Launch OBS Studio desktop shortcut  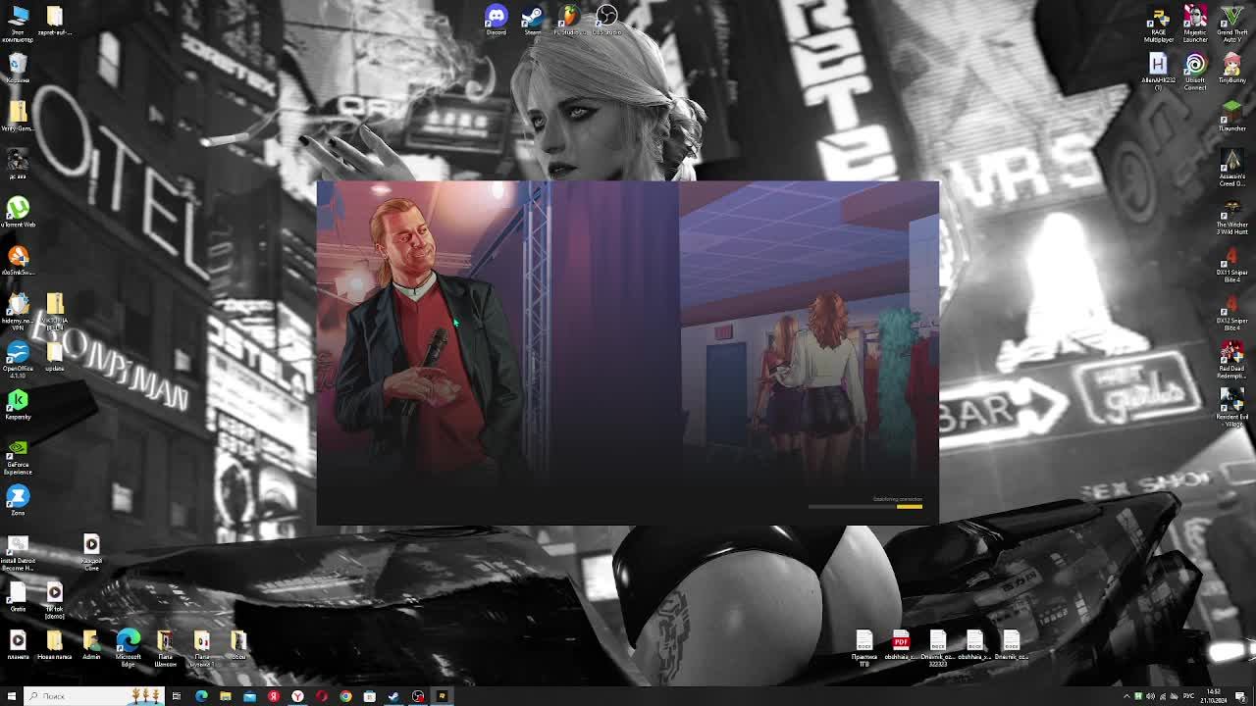click(606, 20)
